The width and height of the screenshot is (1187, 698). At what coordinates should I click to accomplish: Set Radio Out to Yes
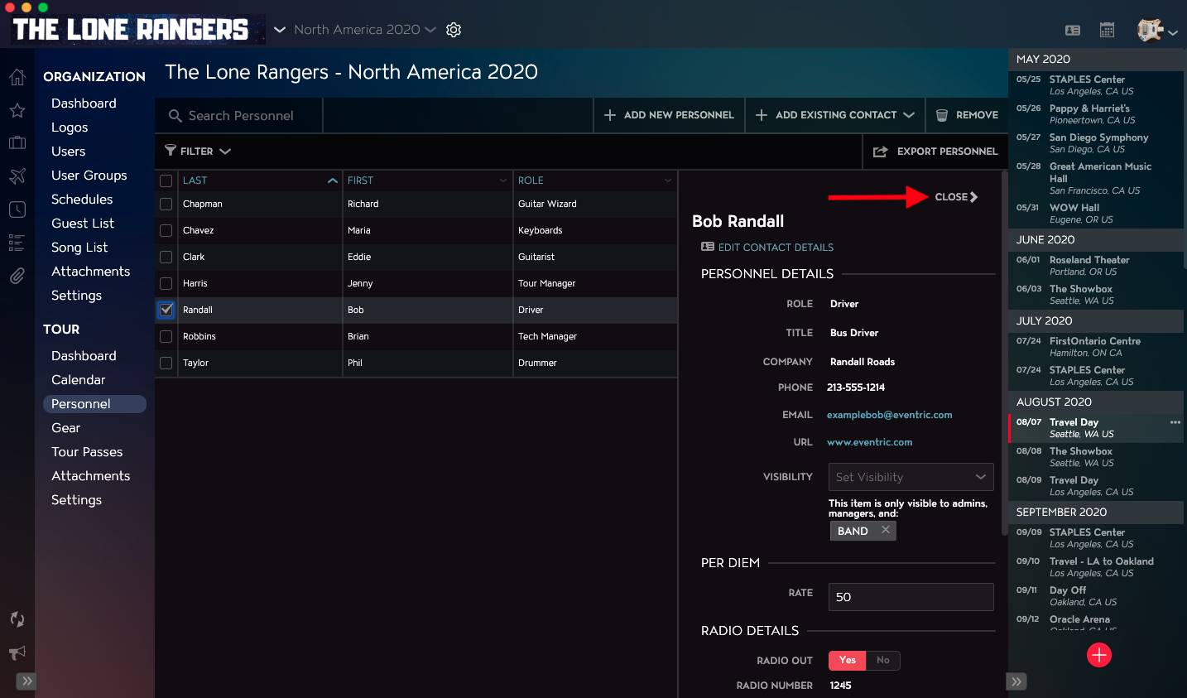click(x=848, y=660)
